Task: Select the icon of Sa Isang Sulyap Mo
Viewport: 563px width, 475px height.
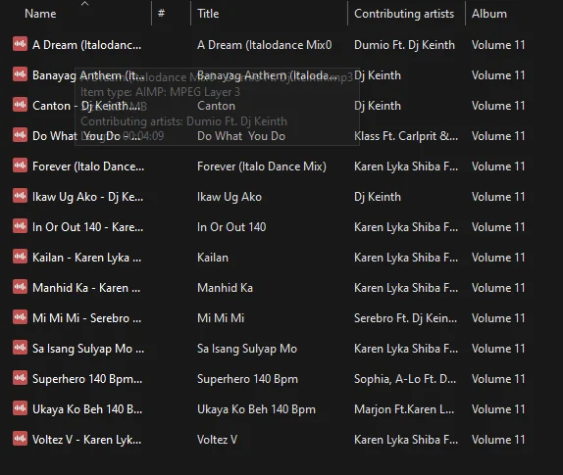Action: 20,348
